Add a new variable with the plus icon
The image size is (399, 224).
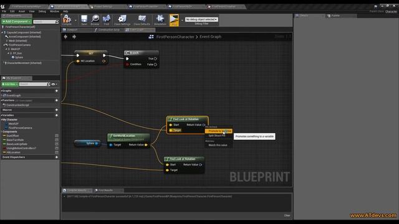57,115
